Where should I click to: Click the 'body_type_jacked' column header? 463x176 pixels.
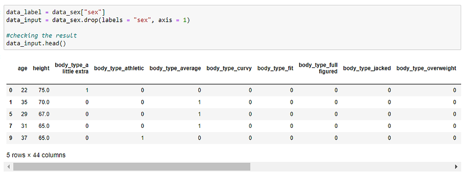(367, 68)
